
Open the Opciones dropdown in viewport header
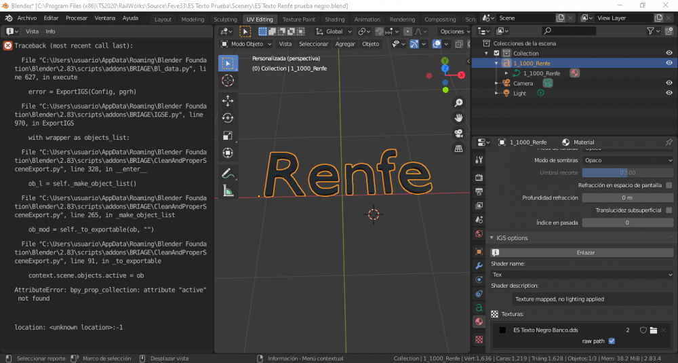point(454,32)
